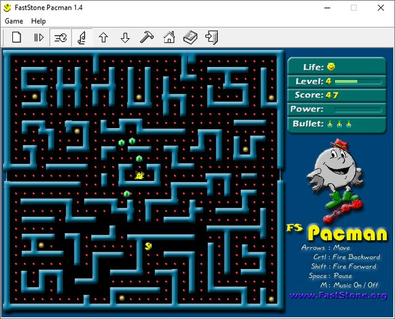Start a new game from the toolbar
The width and height of the screenshot is (395, 319).
(x=17, y=38)
